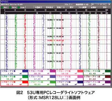Click the dark blue swatch of channel 1番

coord(25,71)
